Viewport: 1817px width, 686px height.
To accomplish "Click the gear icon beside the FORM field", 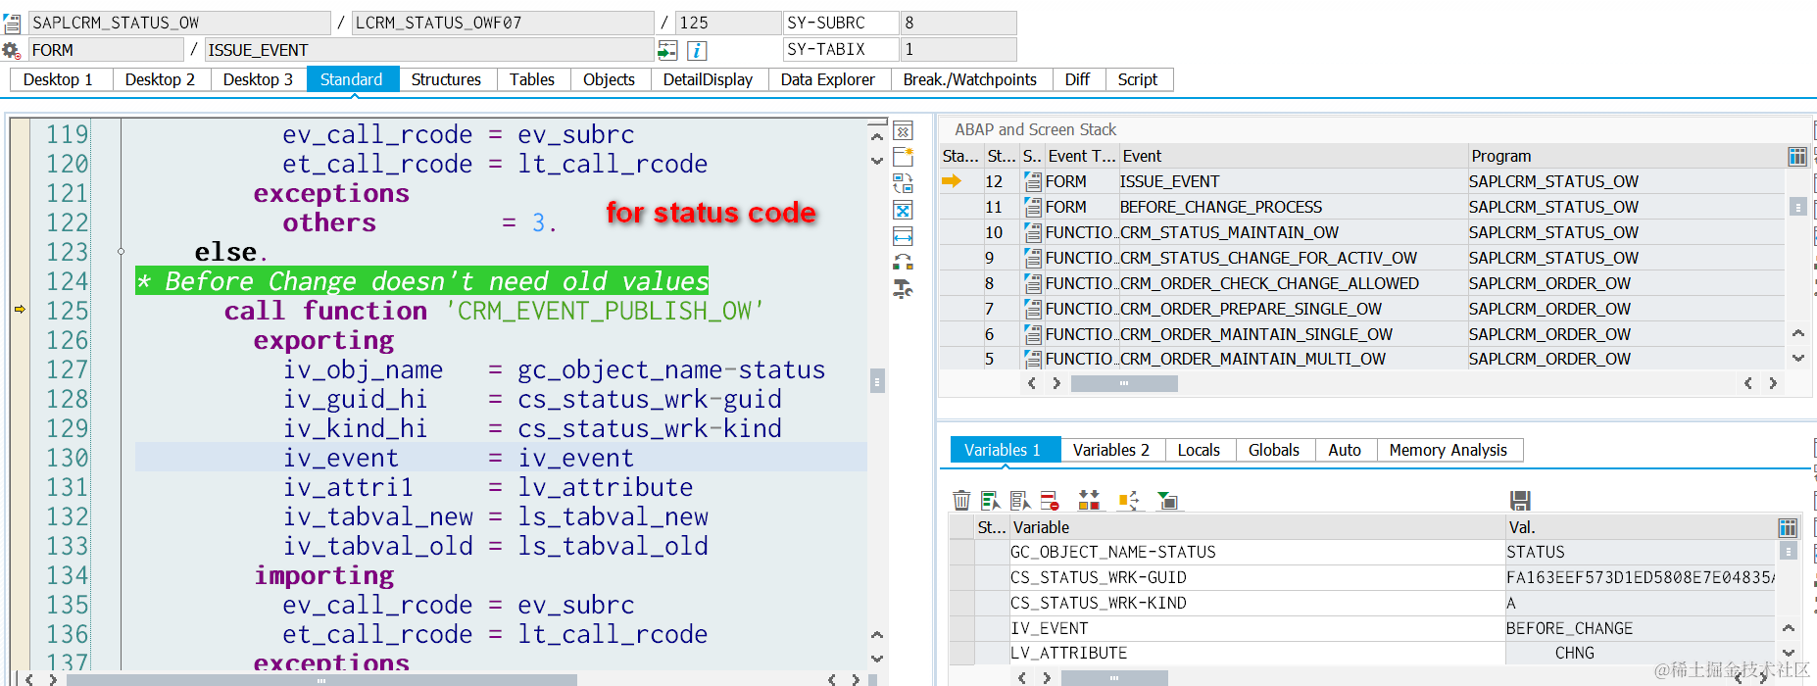I will 11,50.
